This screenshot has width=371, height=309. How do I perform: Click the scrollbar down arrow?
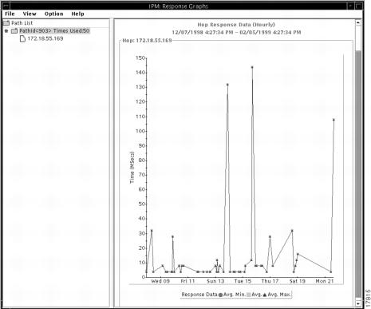click(358, 303)
